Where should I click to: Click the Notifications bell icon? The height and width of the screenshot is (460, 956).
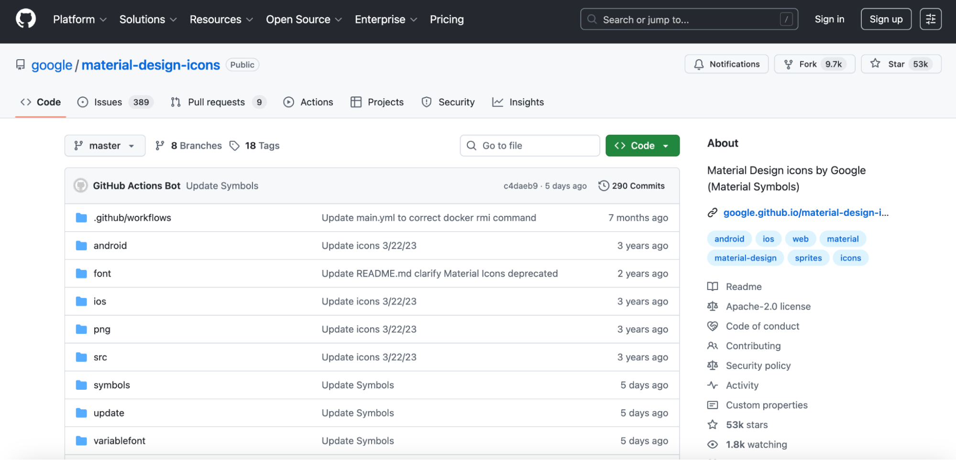click(699, 64)
